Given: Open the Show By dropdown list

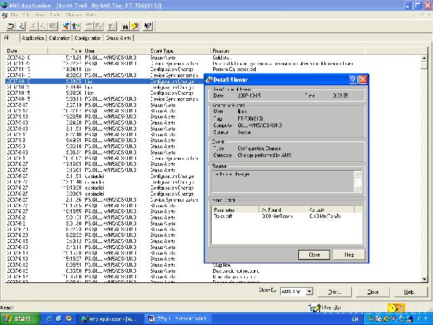Looking at the screenshot, I should (x=309, y=291).
